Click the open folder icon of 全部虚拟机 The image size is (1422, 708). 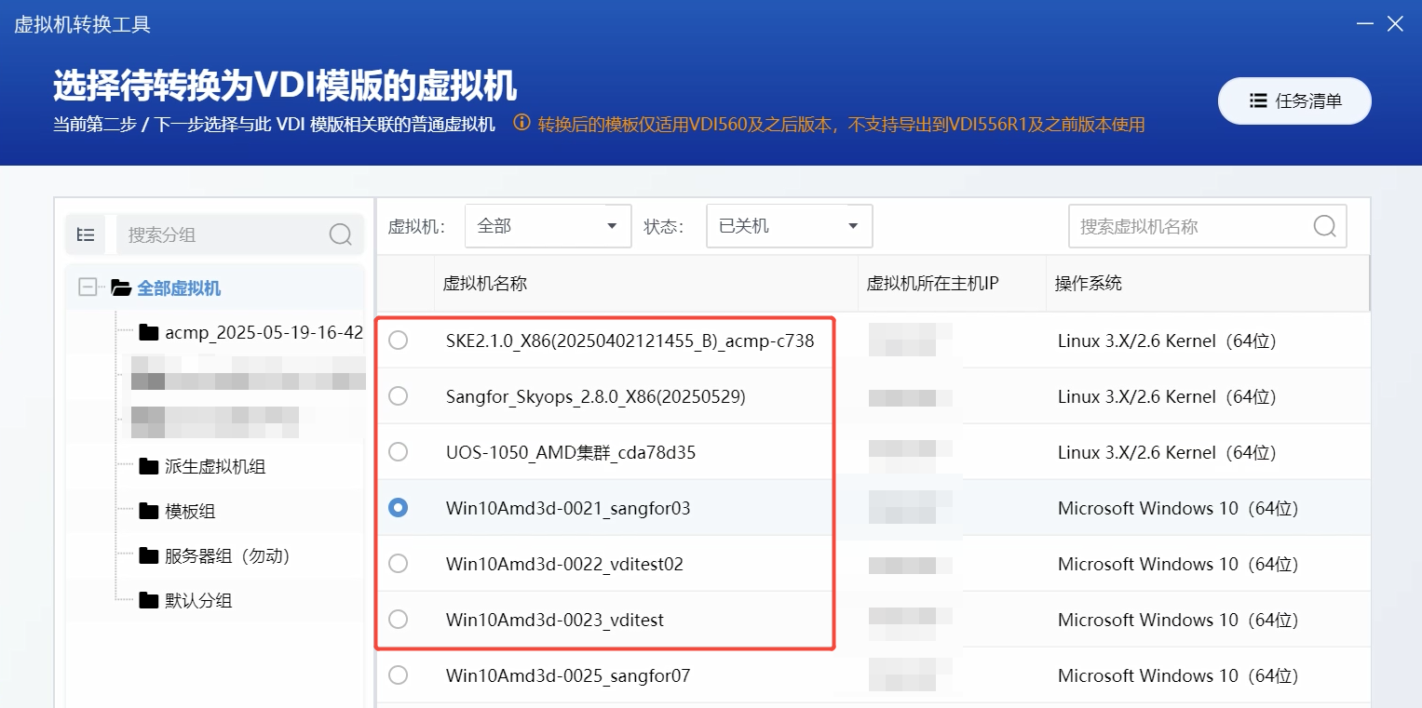point(121,287)
